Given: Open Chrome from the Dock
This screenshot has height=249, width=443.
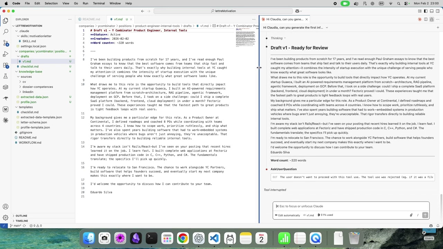Looking at the screenshot, I should (x=183, y=238).
